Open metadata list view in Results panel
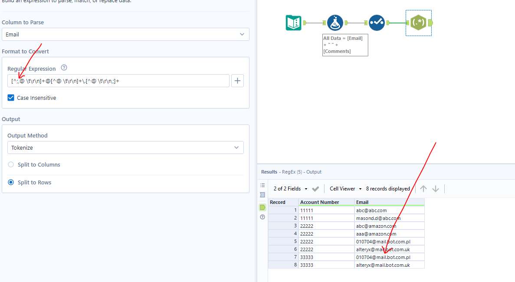This screenshot has width=515, height=282. point(262,185)
